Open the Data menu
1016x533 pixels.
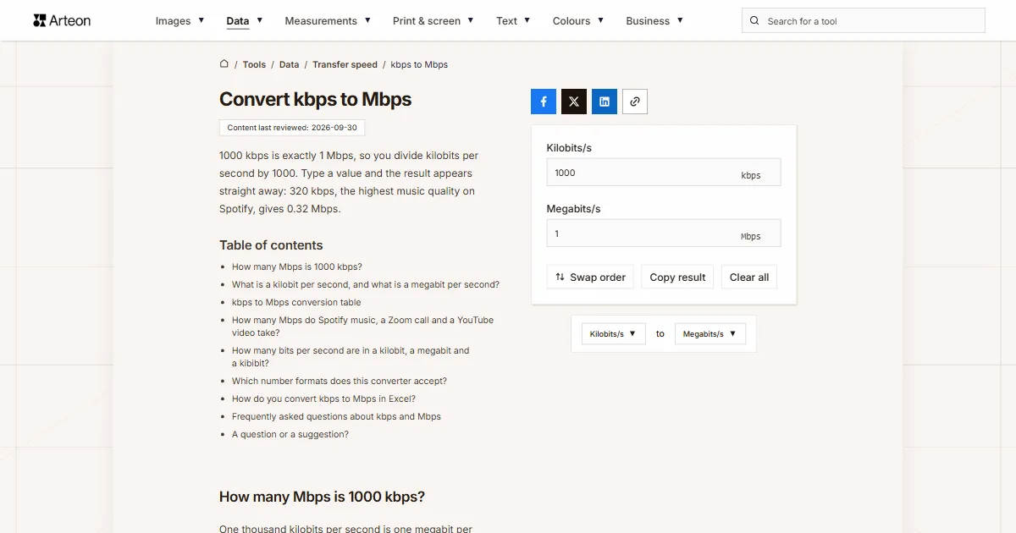tap(245, 21)
